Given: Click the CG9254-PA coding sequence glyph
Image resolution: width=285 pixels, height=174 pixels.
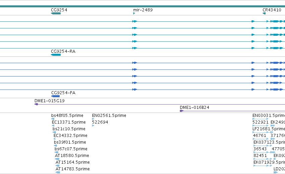Looking at the screenshot, I should tap(56, 96).
